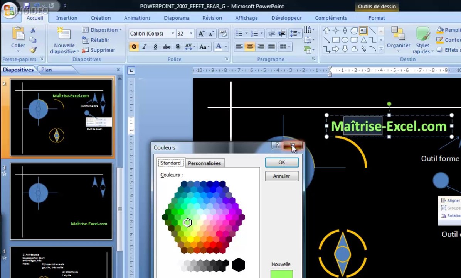
Task: Switch to the Création ribbon tab
Action: click(x=101, y=18)
